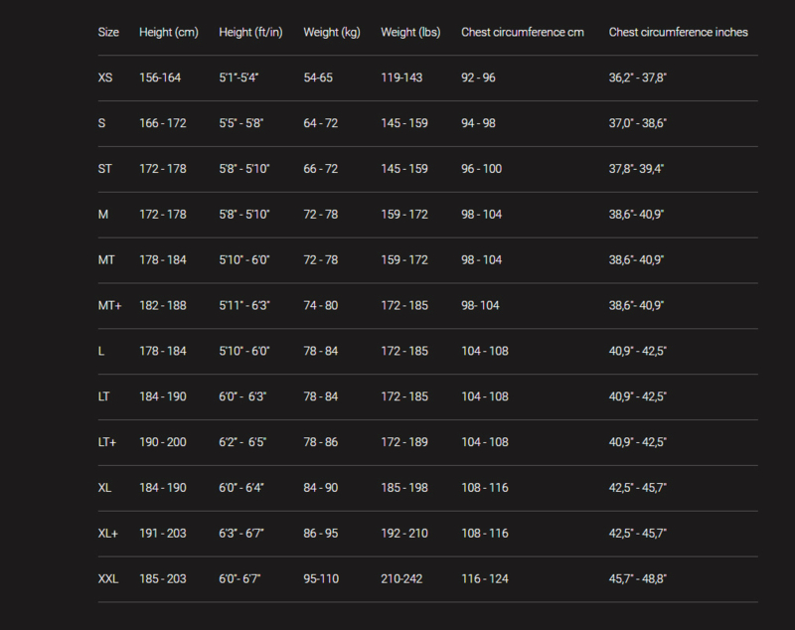Click the chest value 116 - 124

click(x=485, y=578)
